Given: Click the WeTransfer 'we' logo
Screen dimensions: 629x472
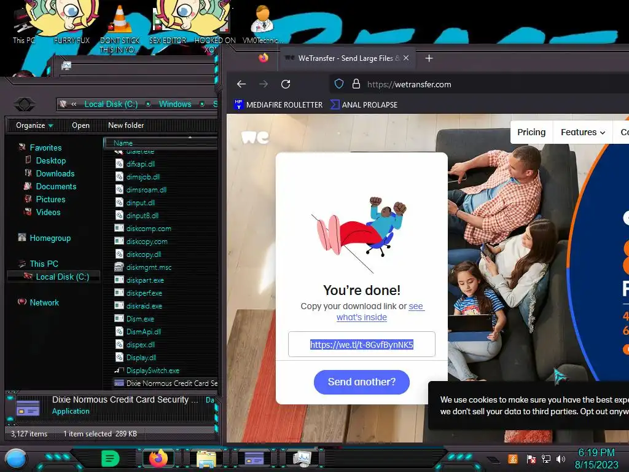Looking at the screenshot, I should (x=255, y=137).
